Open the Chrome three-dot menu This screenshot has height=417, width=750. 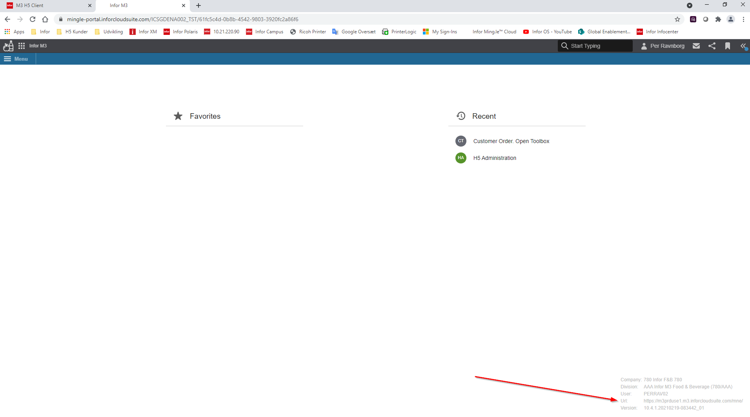click(x=743, y=19)
